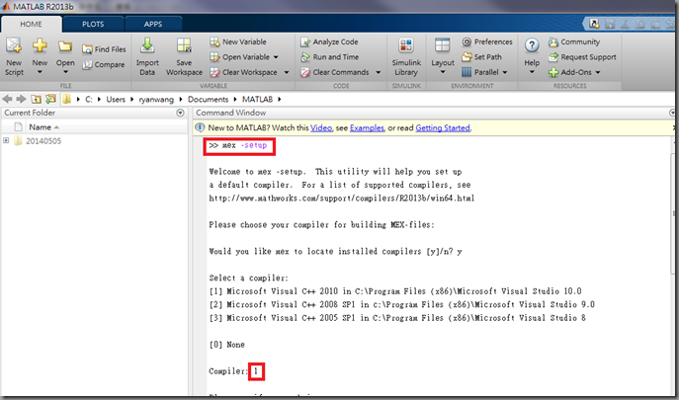
Task: Open the Open Variable dropdown arrow
Action: 276,57
